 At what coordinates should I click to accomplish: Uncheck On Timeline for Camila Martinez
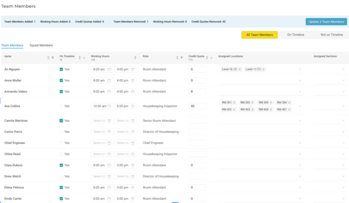61,121
